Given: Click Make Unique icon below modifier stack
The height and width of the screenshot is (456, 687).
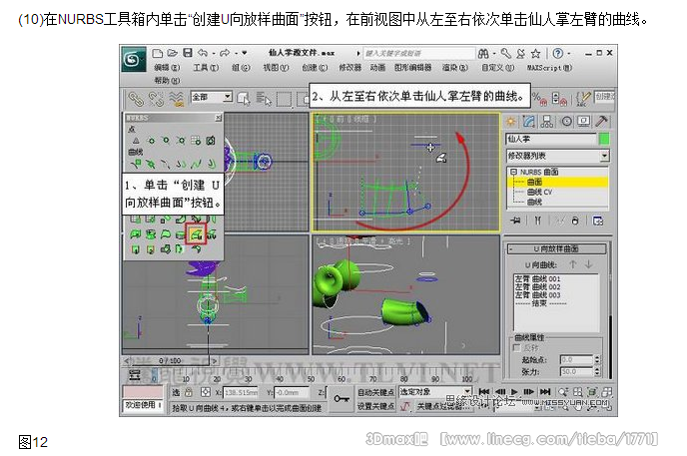Looking at the screenshot, I should (x=560, y=221).
